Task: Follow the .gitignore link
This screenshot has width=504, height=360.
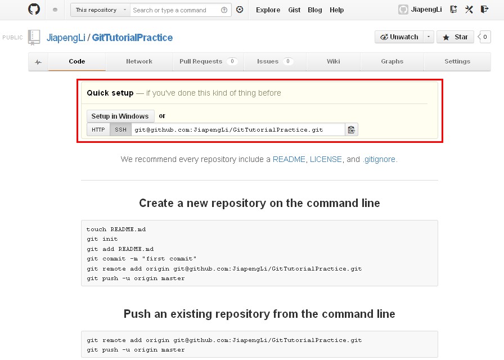Action: (379, 159)
